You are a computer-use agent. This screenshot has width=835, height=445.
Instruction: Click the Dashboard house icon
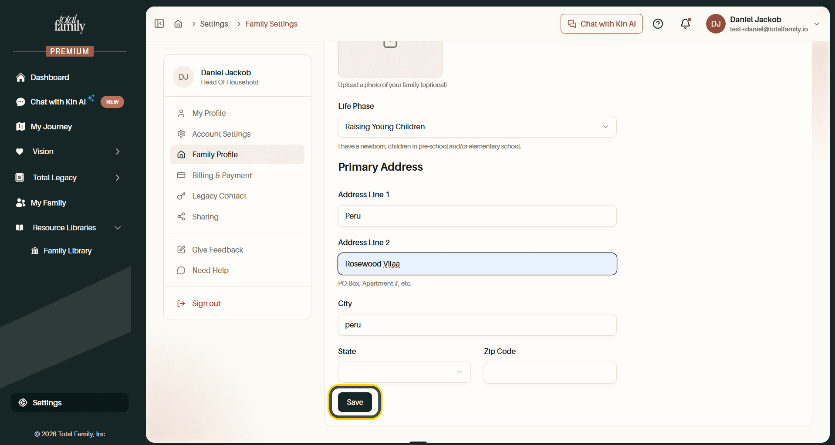coord(20,78)
